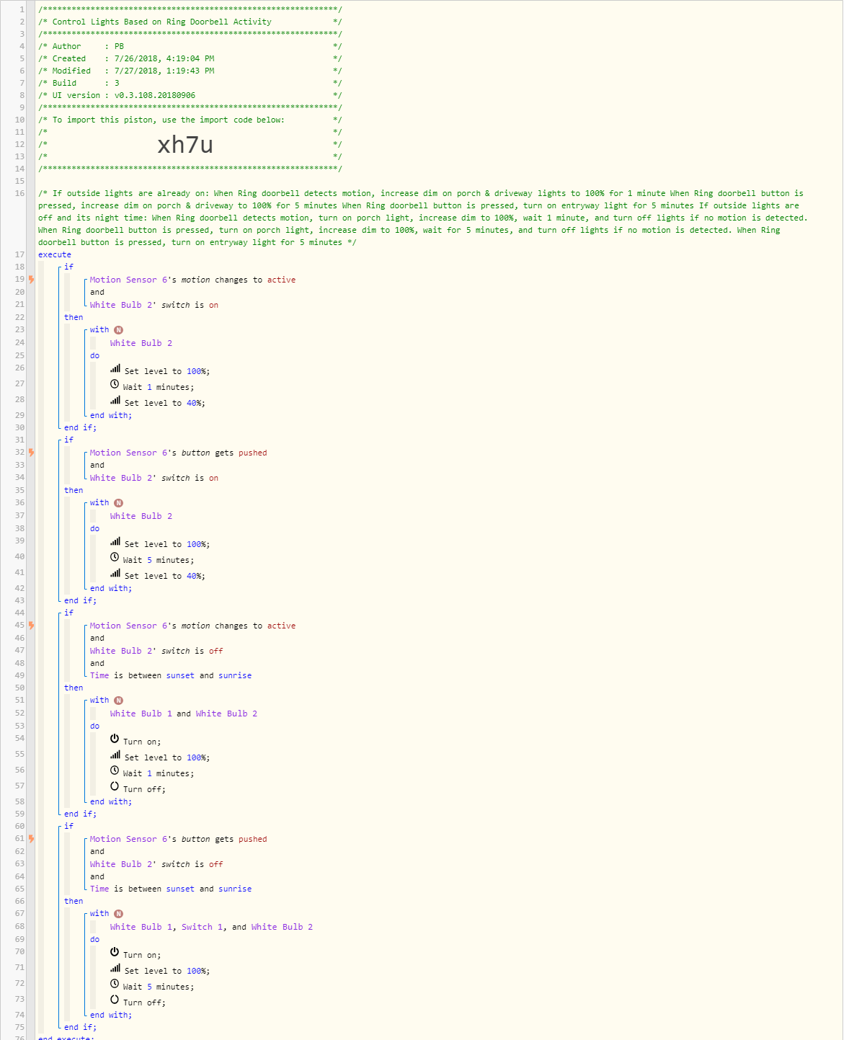Click the power-off icon for Turn off, line 73
Image resolution: width=849 pixels, height=1040 pixels.
point(115,1000)
